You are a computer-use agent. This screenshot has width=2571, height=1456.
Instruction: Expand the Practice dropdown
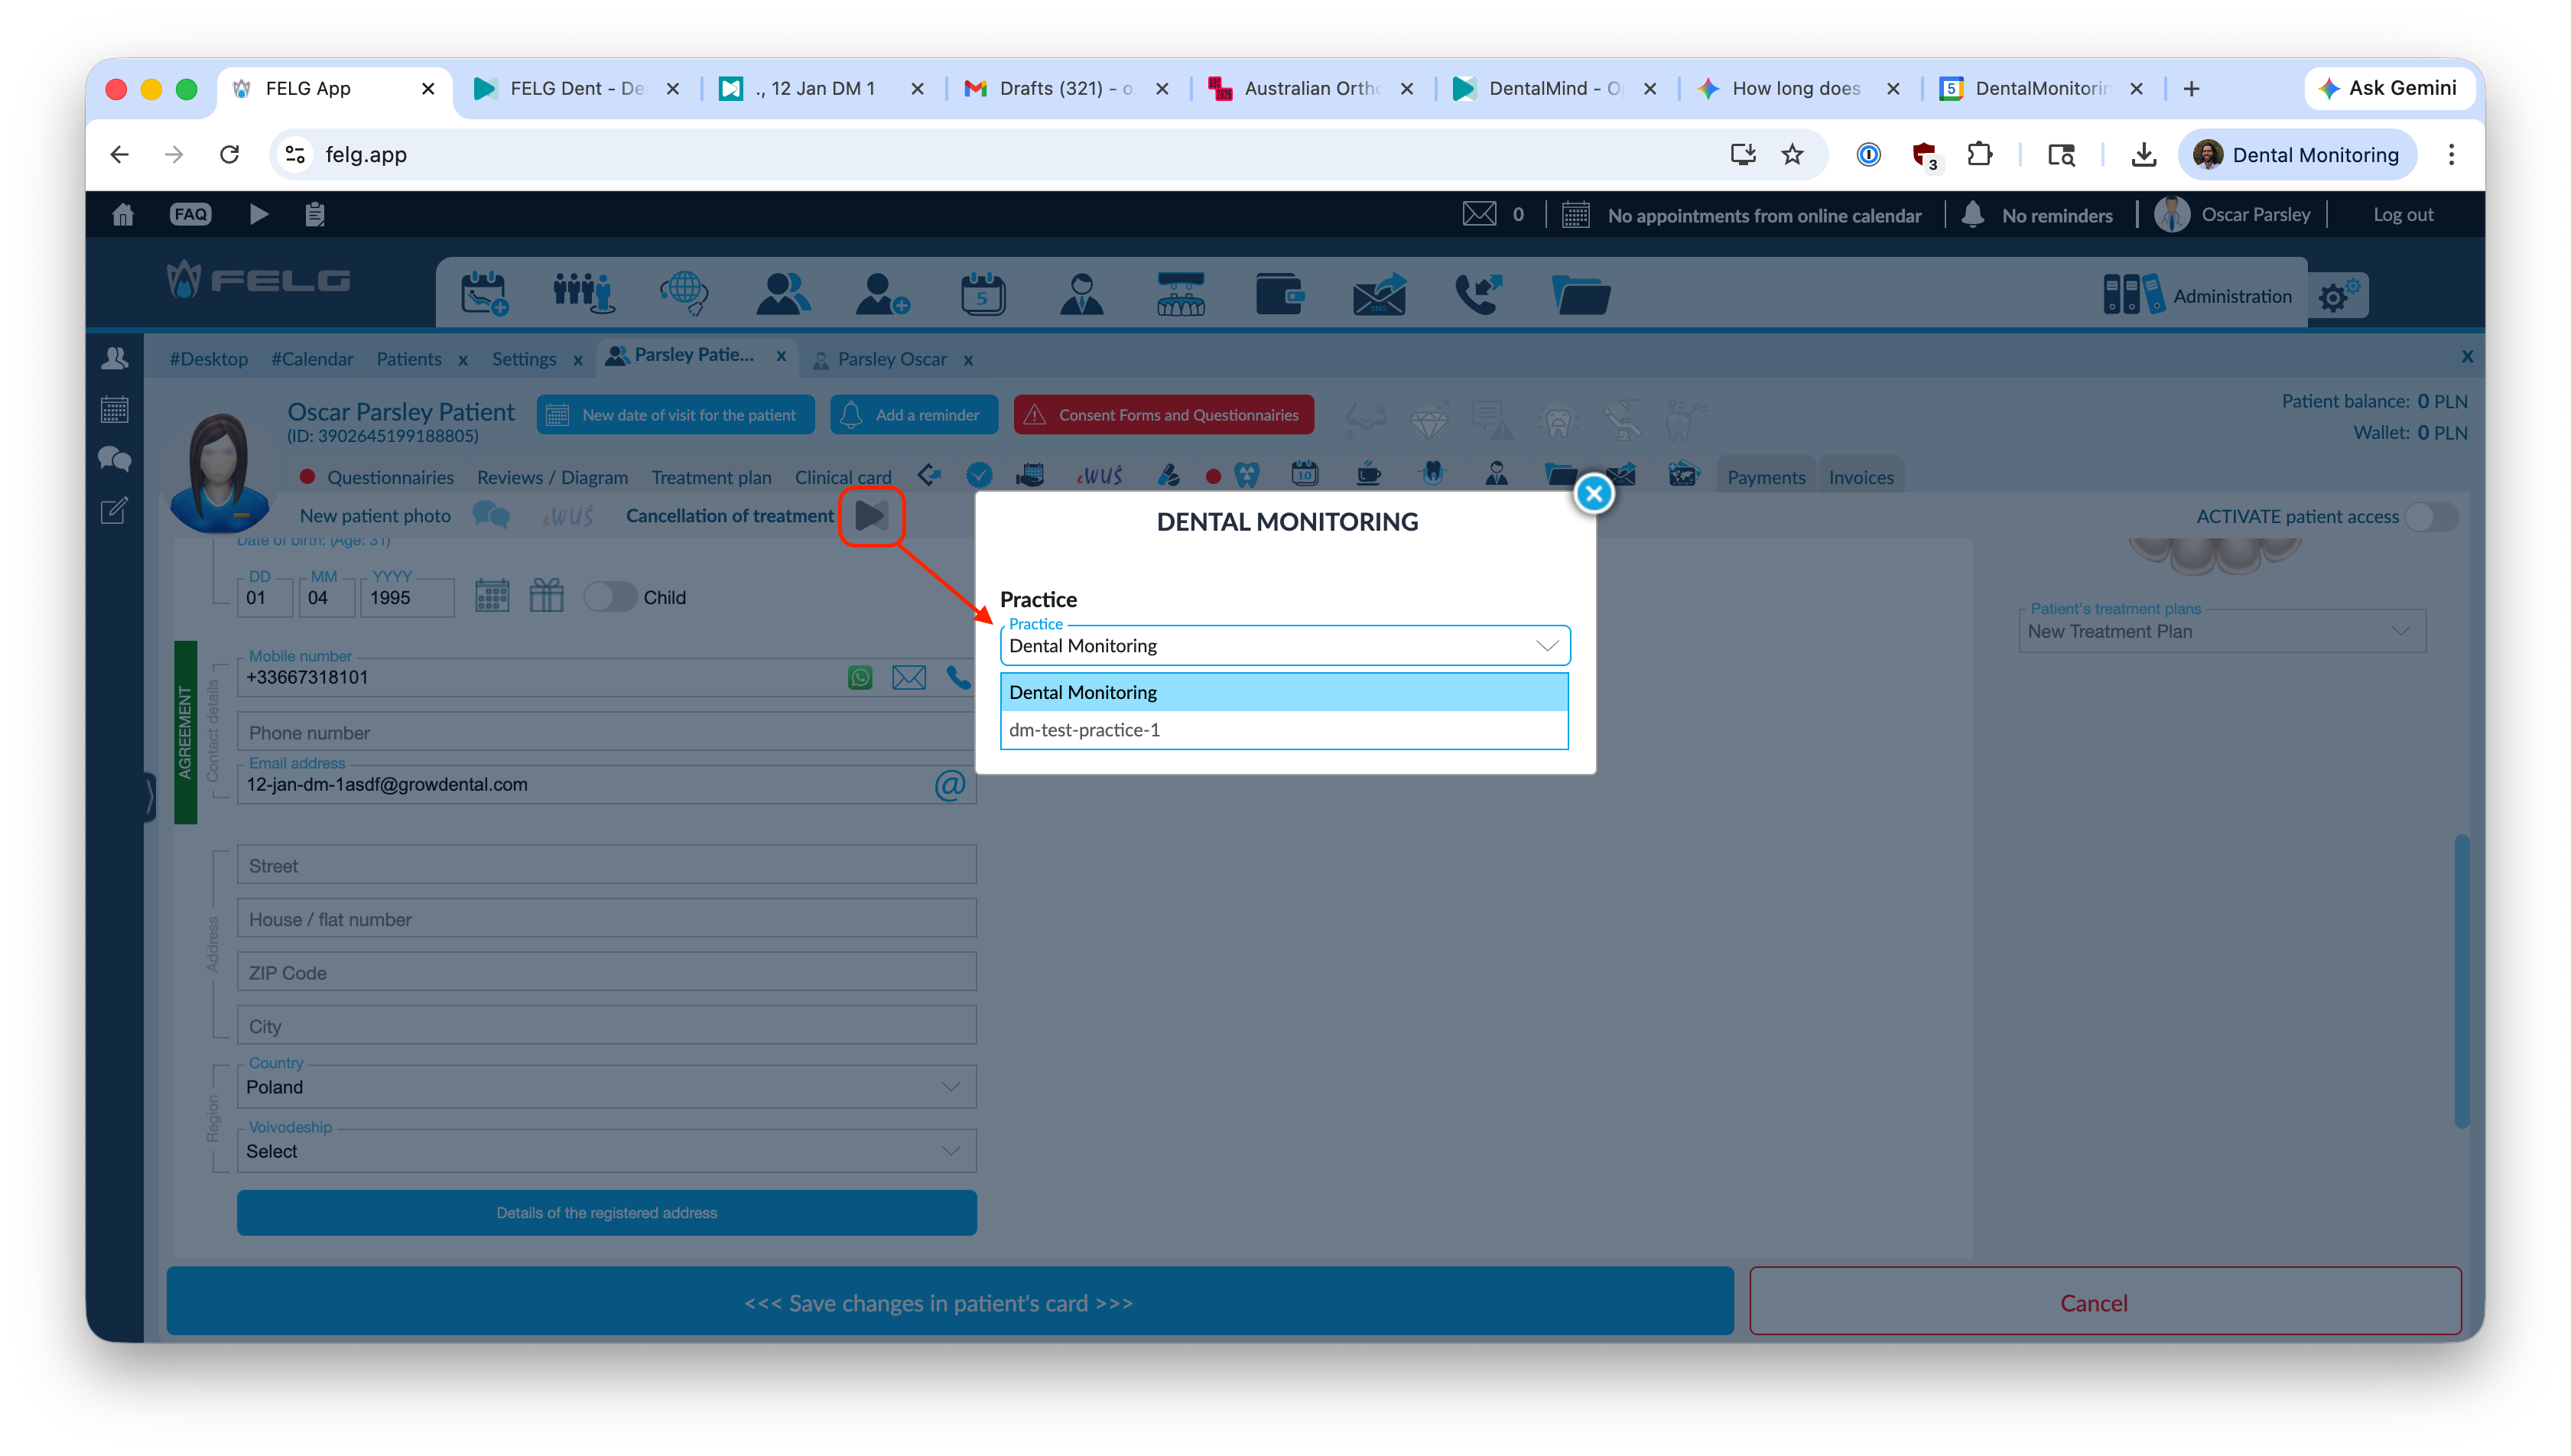(x=1284, y=646)
